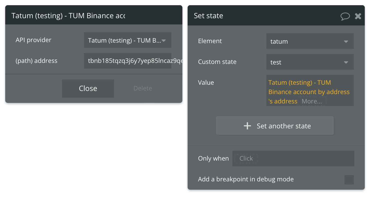Click the Value label
The height and width of the screenshot is (198, 370).
[x=206, y=82]
